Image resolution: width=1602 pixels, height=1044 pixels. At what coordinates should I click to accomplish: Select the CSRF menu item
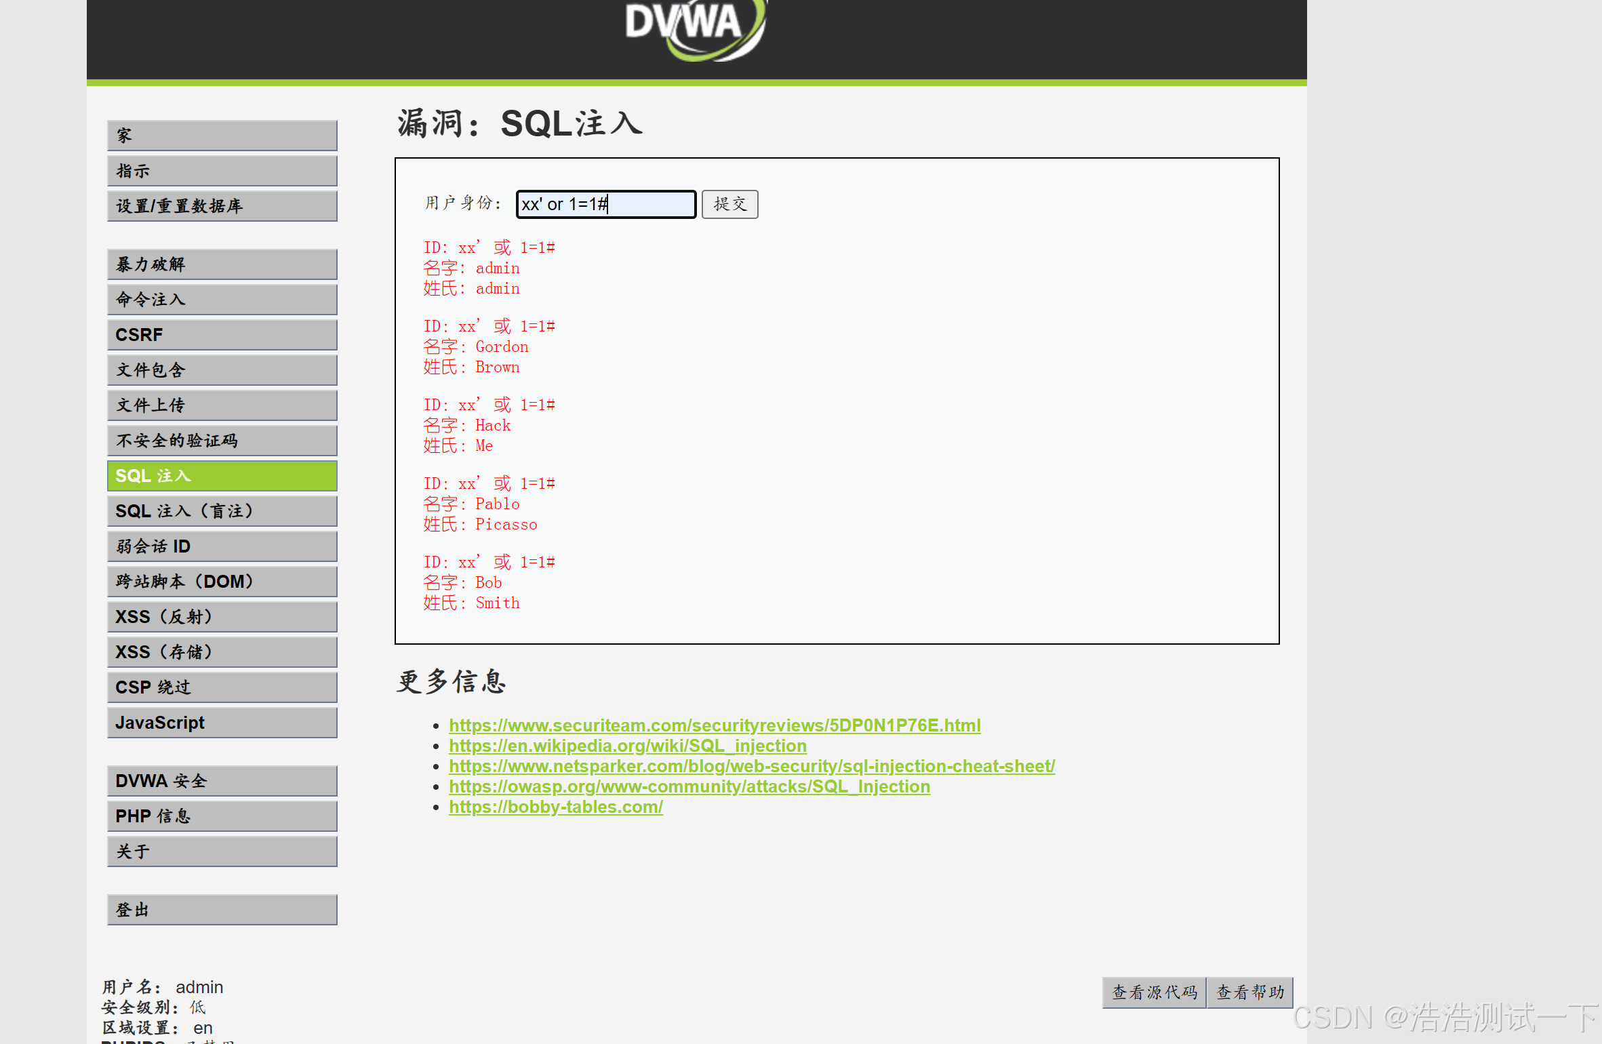tap(222, 335)
